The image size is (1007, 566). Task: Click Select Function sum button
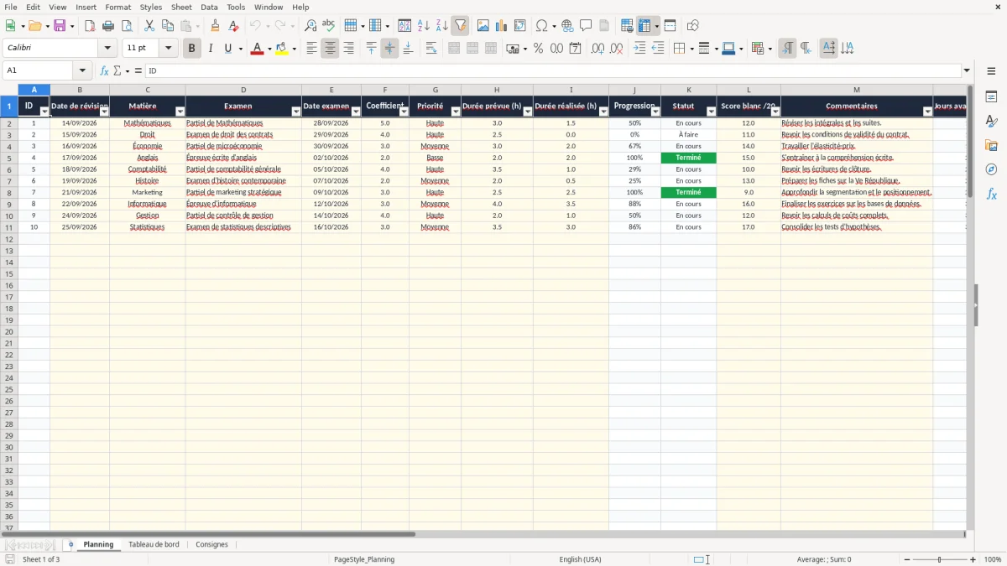117,70
